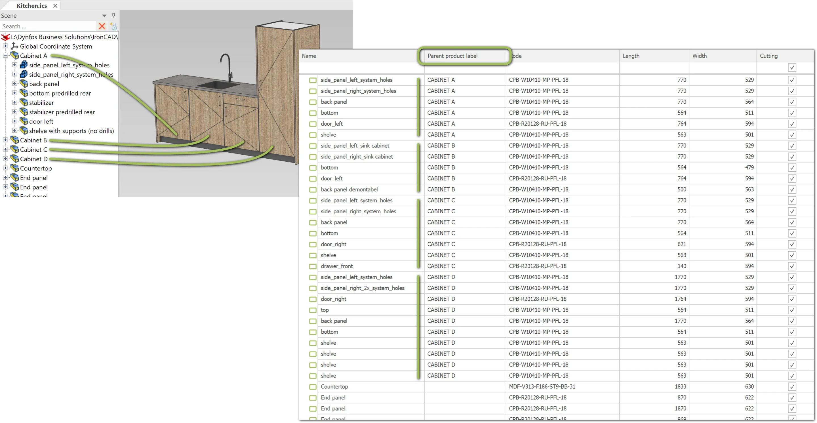Click the red X clear search icon
817x423 pixels.
102,26
